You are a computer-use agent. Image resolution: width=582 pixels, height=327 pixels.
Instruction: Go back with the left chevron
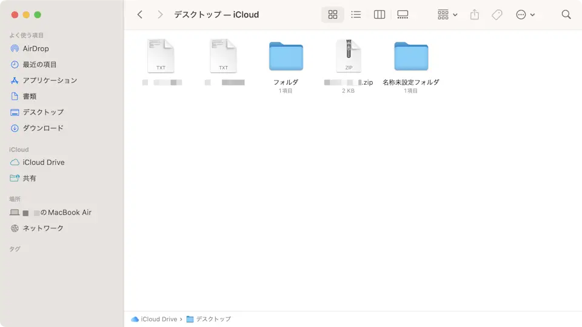(x=140, y=15)
